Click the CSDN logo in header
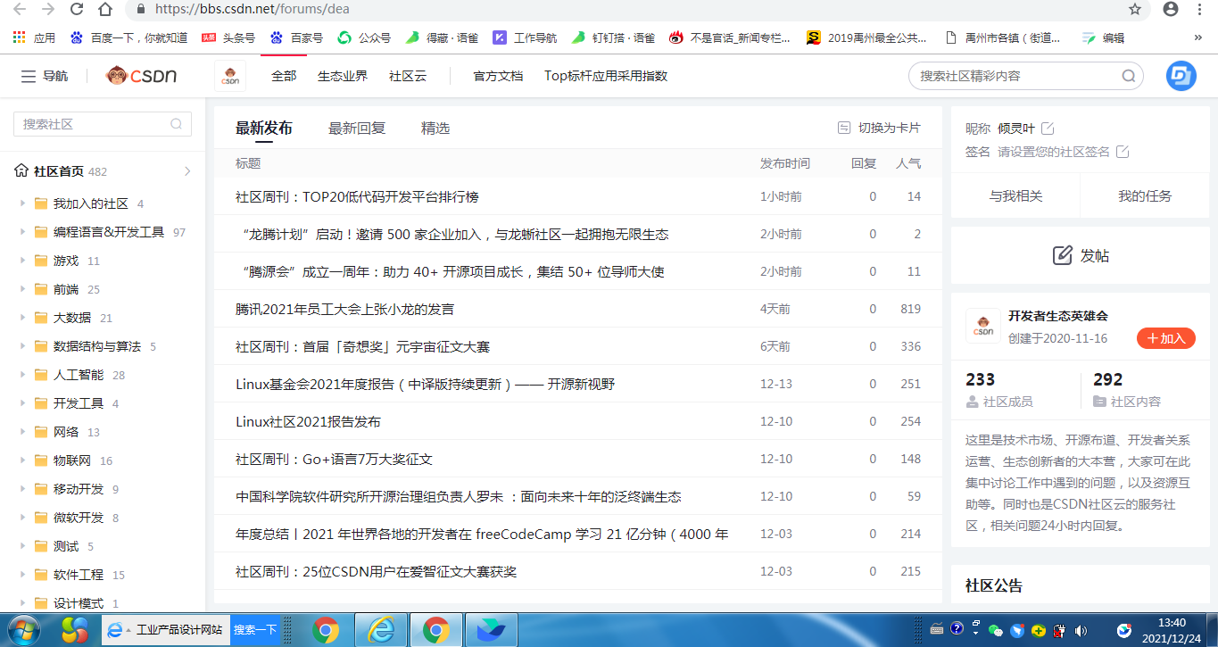Screen dimensions: 1218x647 (141, 76)
